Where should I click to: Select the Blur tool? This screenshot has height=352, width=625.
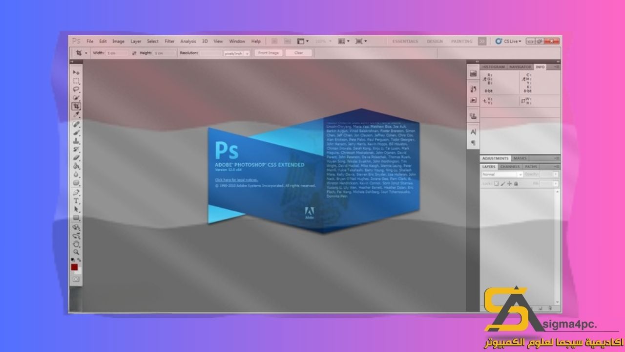[x=77, y=174]
